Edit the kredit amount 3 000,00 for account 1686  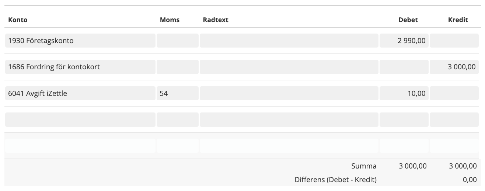coord(454,67)
